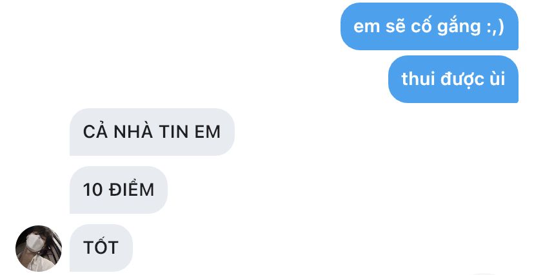Select the blue 'em sẽ cố gắng' message
The width and height of the screenshot is (534, 275).
[x=430, y=26]
